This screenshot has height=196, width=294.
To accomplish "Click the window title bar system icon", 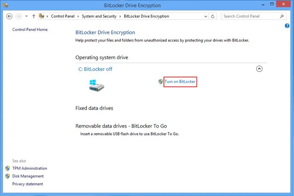I will pos(5,5).
